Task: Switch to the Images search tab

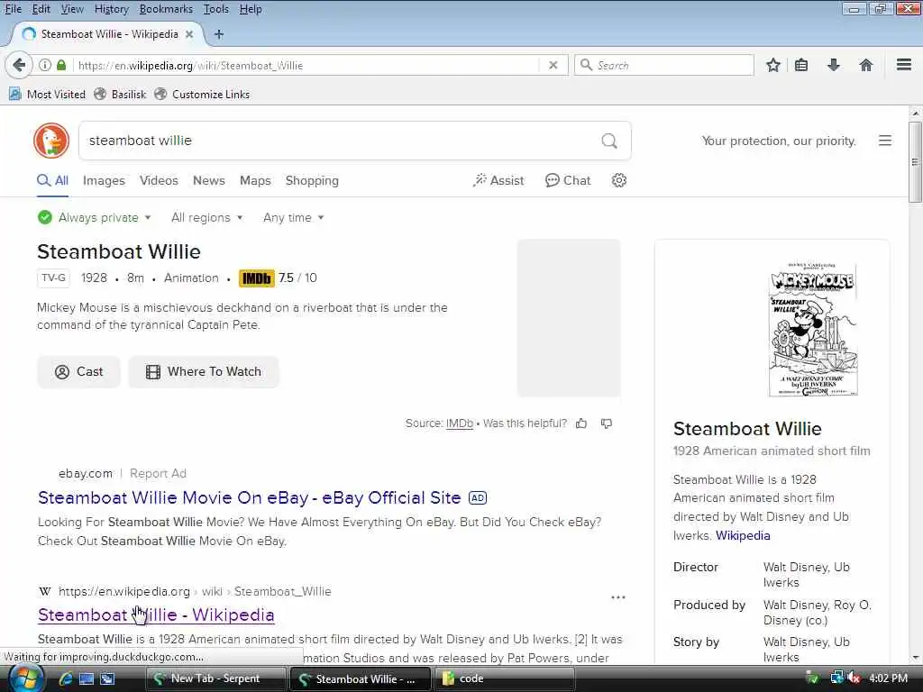Action: 104,180
